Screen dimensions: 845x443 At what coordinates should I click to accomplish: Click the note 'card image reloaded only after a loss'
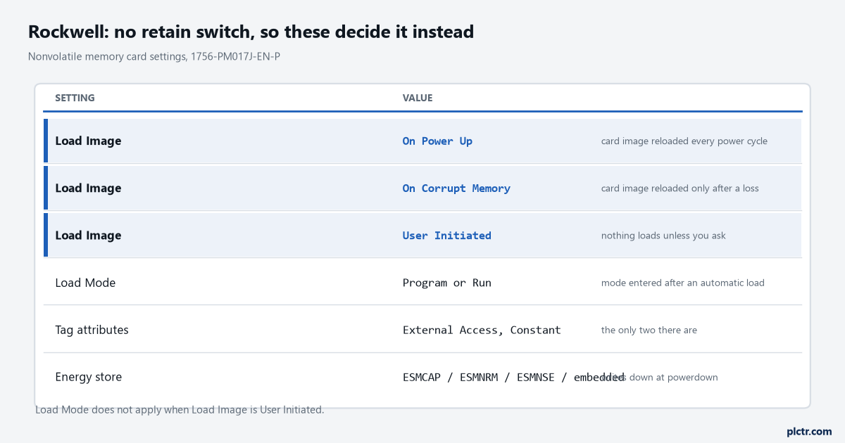coord(680,188)
